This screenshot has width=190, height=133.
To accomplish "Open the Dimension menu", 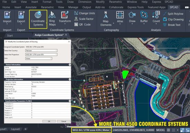I will pyautogui.click(x=85, y=2).
